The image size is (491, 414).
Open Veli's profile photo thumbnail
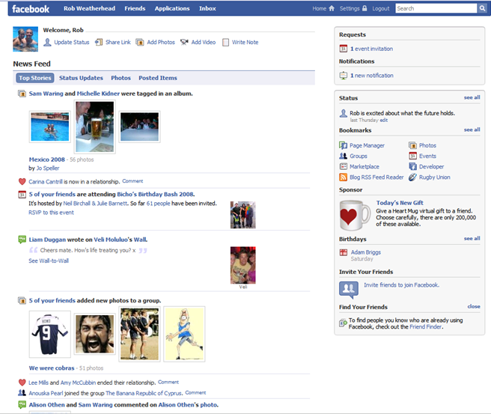(243, 265)
